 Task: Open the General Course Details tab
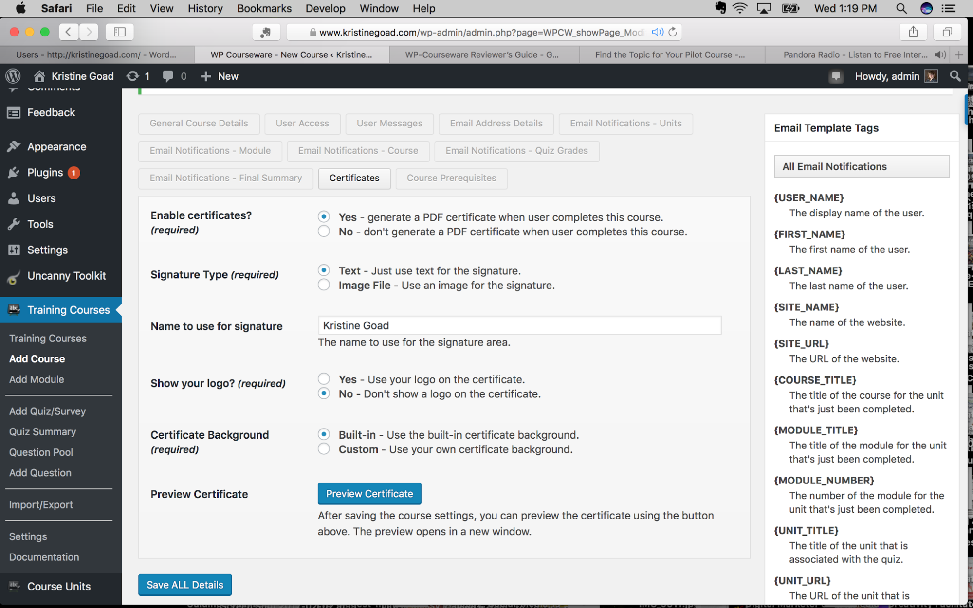199,123
